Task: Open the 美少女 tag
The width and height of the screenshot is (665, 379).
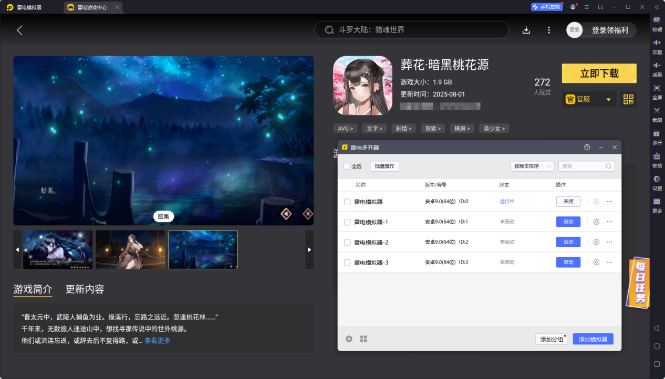Action: coord(494,128)
